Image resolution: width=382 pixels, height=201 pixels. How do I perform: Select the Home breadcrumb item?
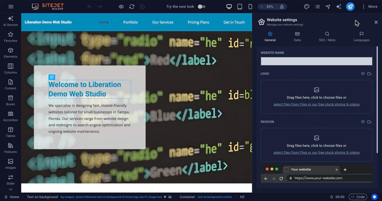point(12,197)
